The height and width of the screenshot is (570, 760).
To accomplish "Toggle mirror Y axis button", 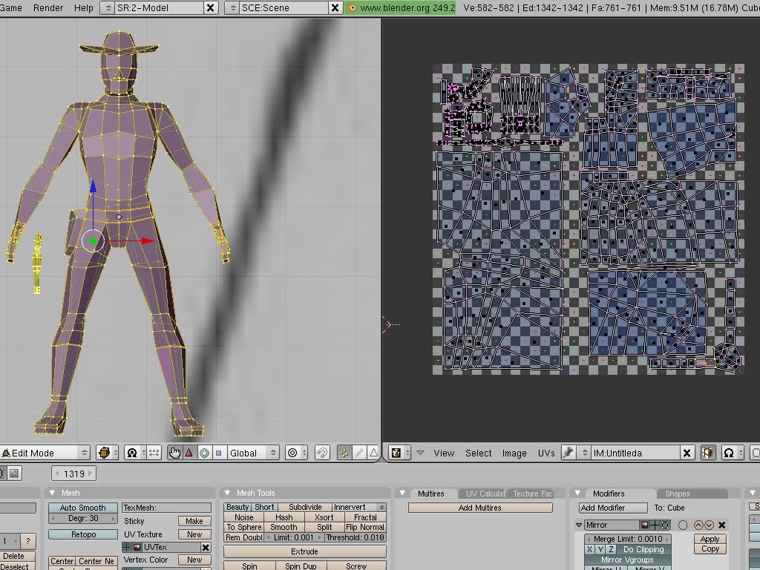I will pos(600,549).
